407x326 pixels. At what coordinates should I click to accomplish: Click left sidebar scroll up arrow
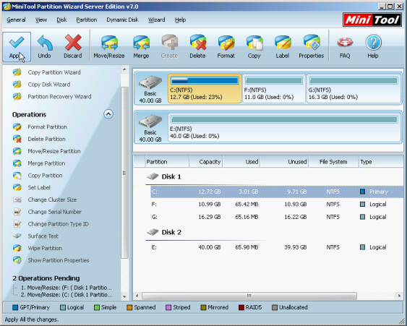pos(124,69)
